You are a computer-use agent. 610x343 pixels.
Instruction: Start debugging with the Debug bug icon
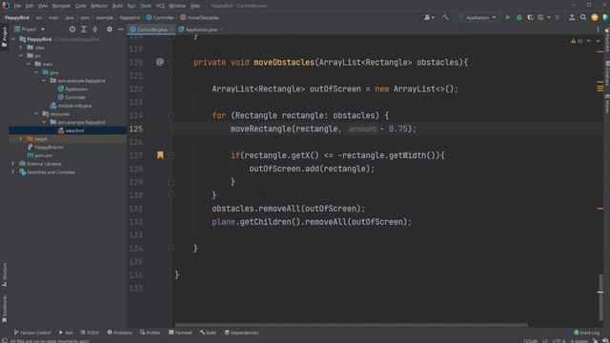[x=518, y=17]
